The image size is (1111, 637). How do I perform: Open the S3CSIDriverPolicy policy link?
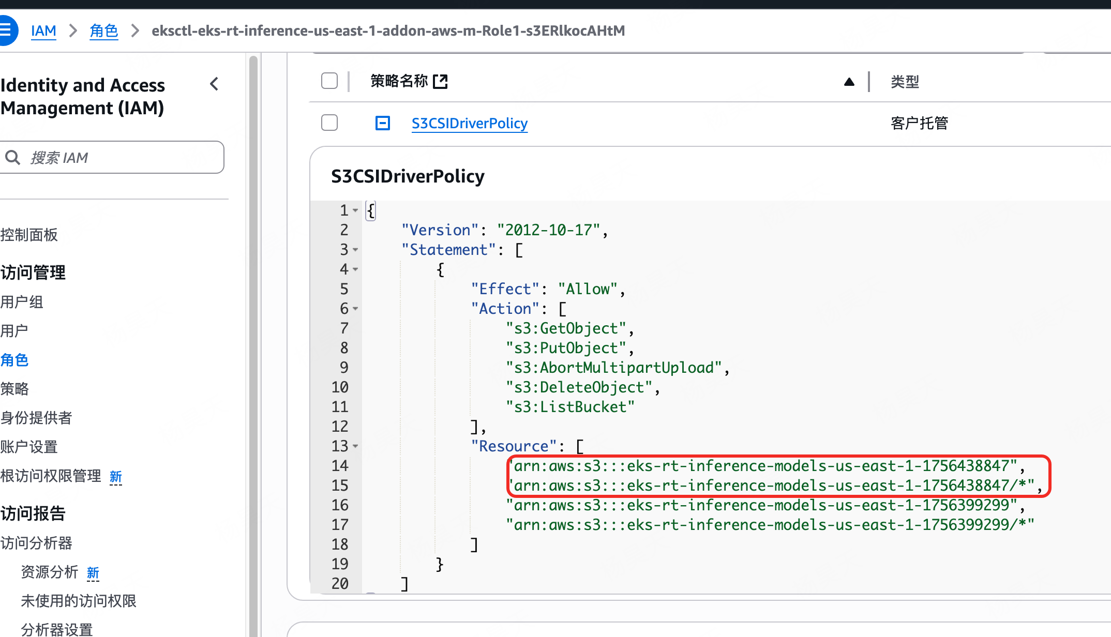coord(470,123)
